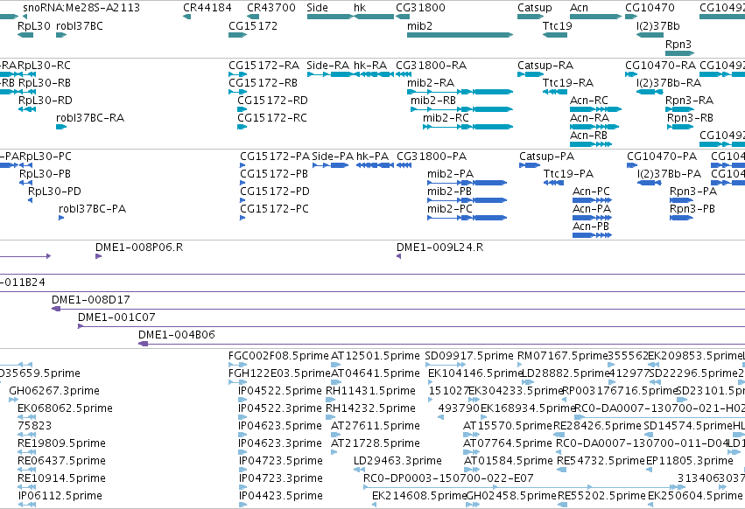Select transcript Catsup-RA
This screenshot has width=745, height=509.
point(545,66)
